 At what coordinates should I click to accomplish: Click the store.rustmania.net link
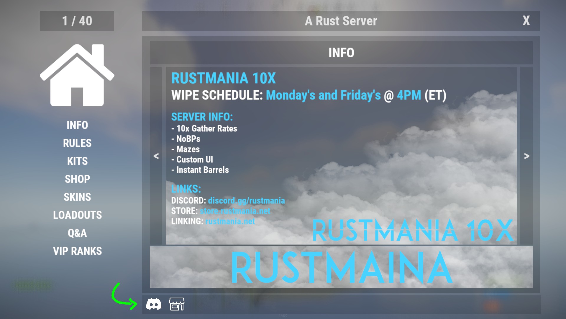[x=235, y=211]
